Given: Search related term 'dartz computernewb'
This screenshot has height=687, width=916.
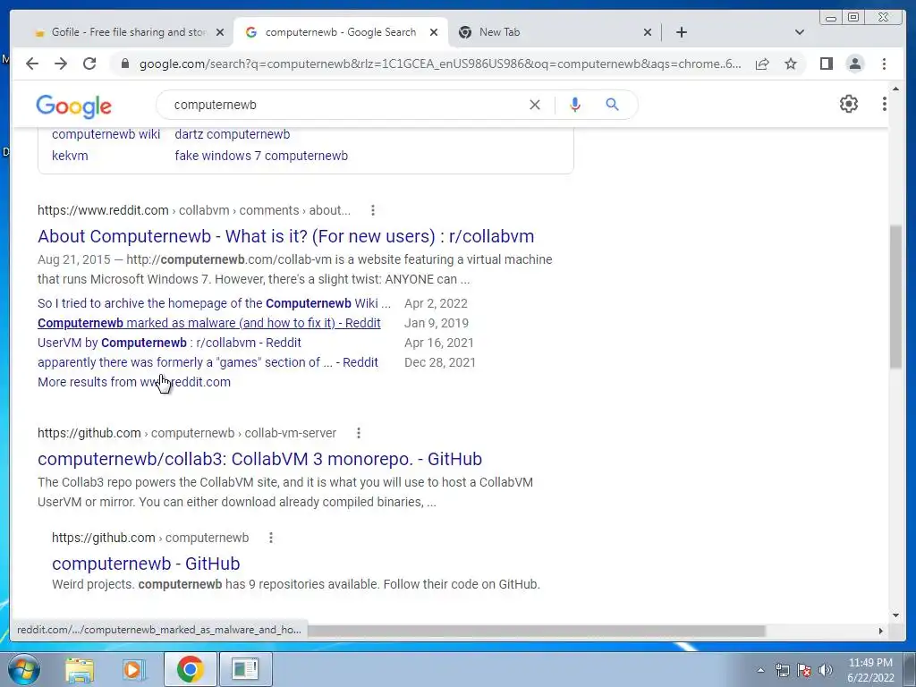Looking at the screenshot, I should [x=232, y=134].
